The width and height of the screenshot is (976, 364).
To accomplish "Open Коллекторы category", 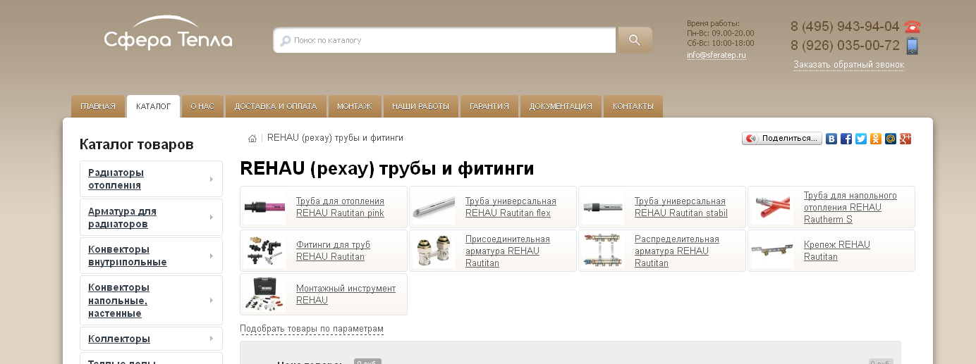I will coord(119,339).
